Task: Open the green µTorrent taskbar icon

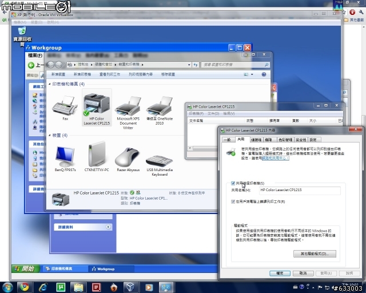Action: click(x=61, y=287)
